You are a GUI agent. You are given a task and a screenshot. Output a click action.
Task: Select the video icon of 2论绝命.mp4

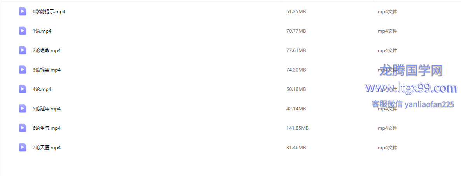click(23, 50)
